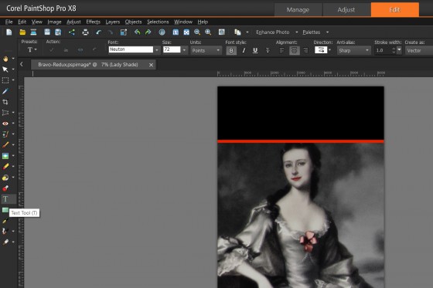Click the Save As icon

[x=58, y=32]
